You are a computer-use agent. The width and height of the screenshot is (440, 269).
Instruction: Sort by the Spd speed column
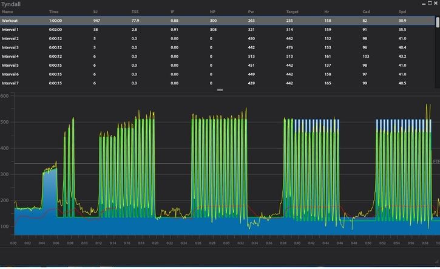coord(402,12)
